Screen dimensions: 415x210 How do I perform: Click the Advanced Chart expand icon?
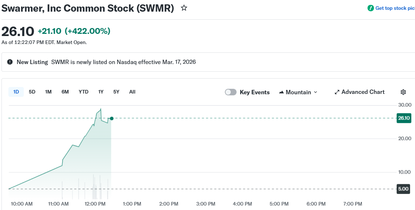coord(337,92)
